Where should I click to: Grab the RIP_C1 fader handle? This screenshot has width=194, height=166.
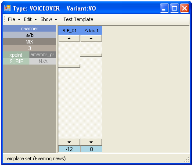[x=69, y=66]
